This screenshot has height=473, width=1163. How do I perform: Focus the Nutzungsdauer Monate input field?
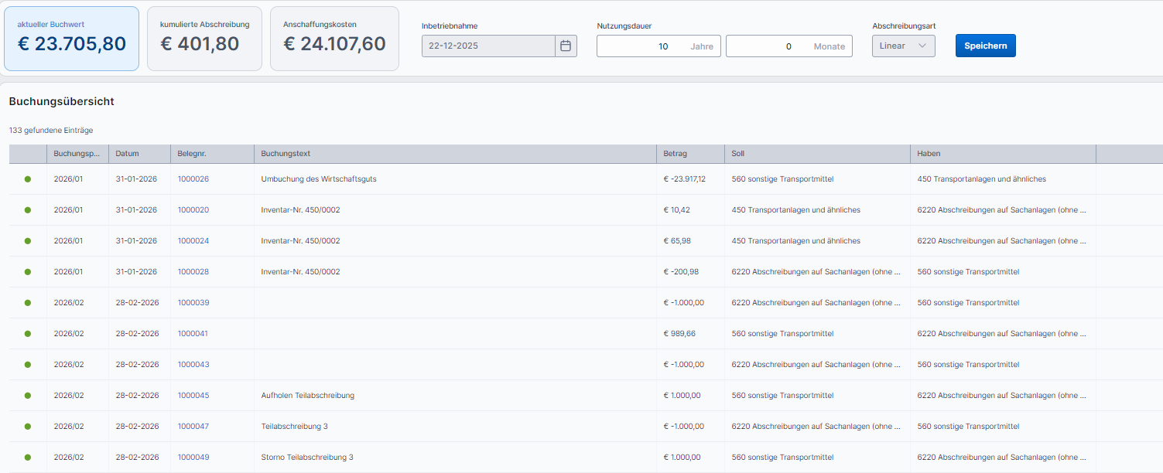click(766, 46)
